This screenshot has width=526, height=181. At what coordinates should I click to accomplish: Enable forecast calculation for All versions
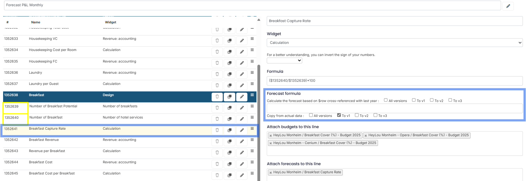point(386,100)
